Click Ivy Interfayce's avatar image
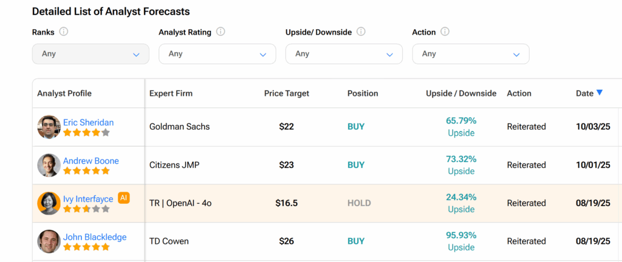This screenshot has width=622, height=262. pos(49,203)
